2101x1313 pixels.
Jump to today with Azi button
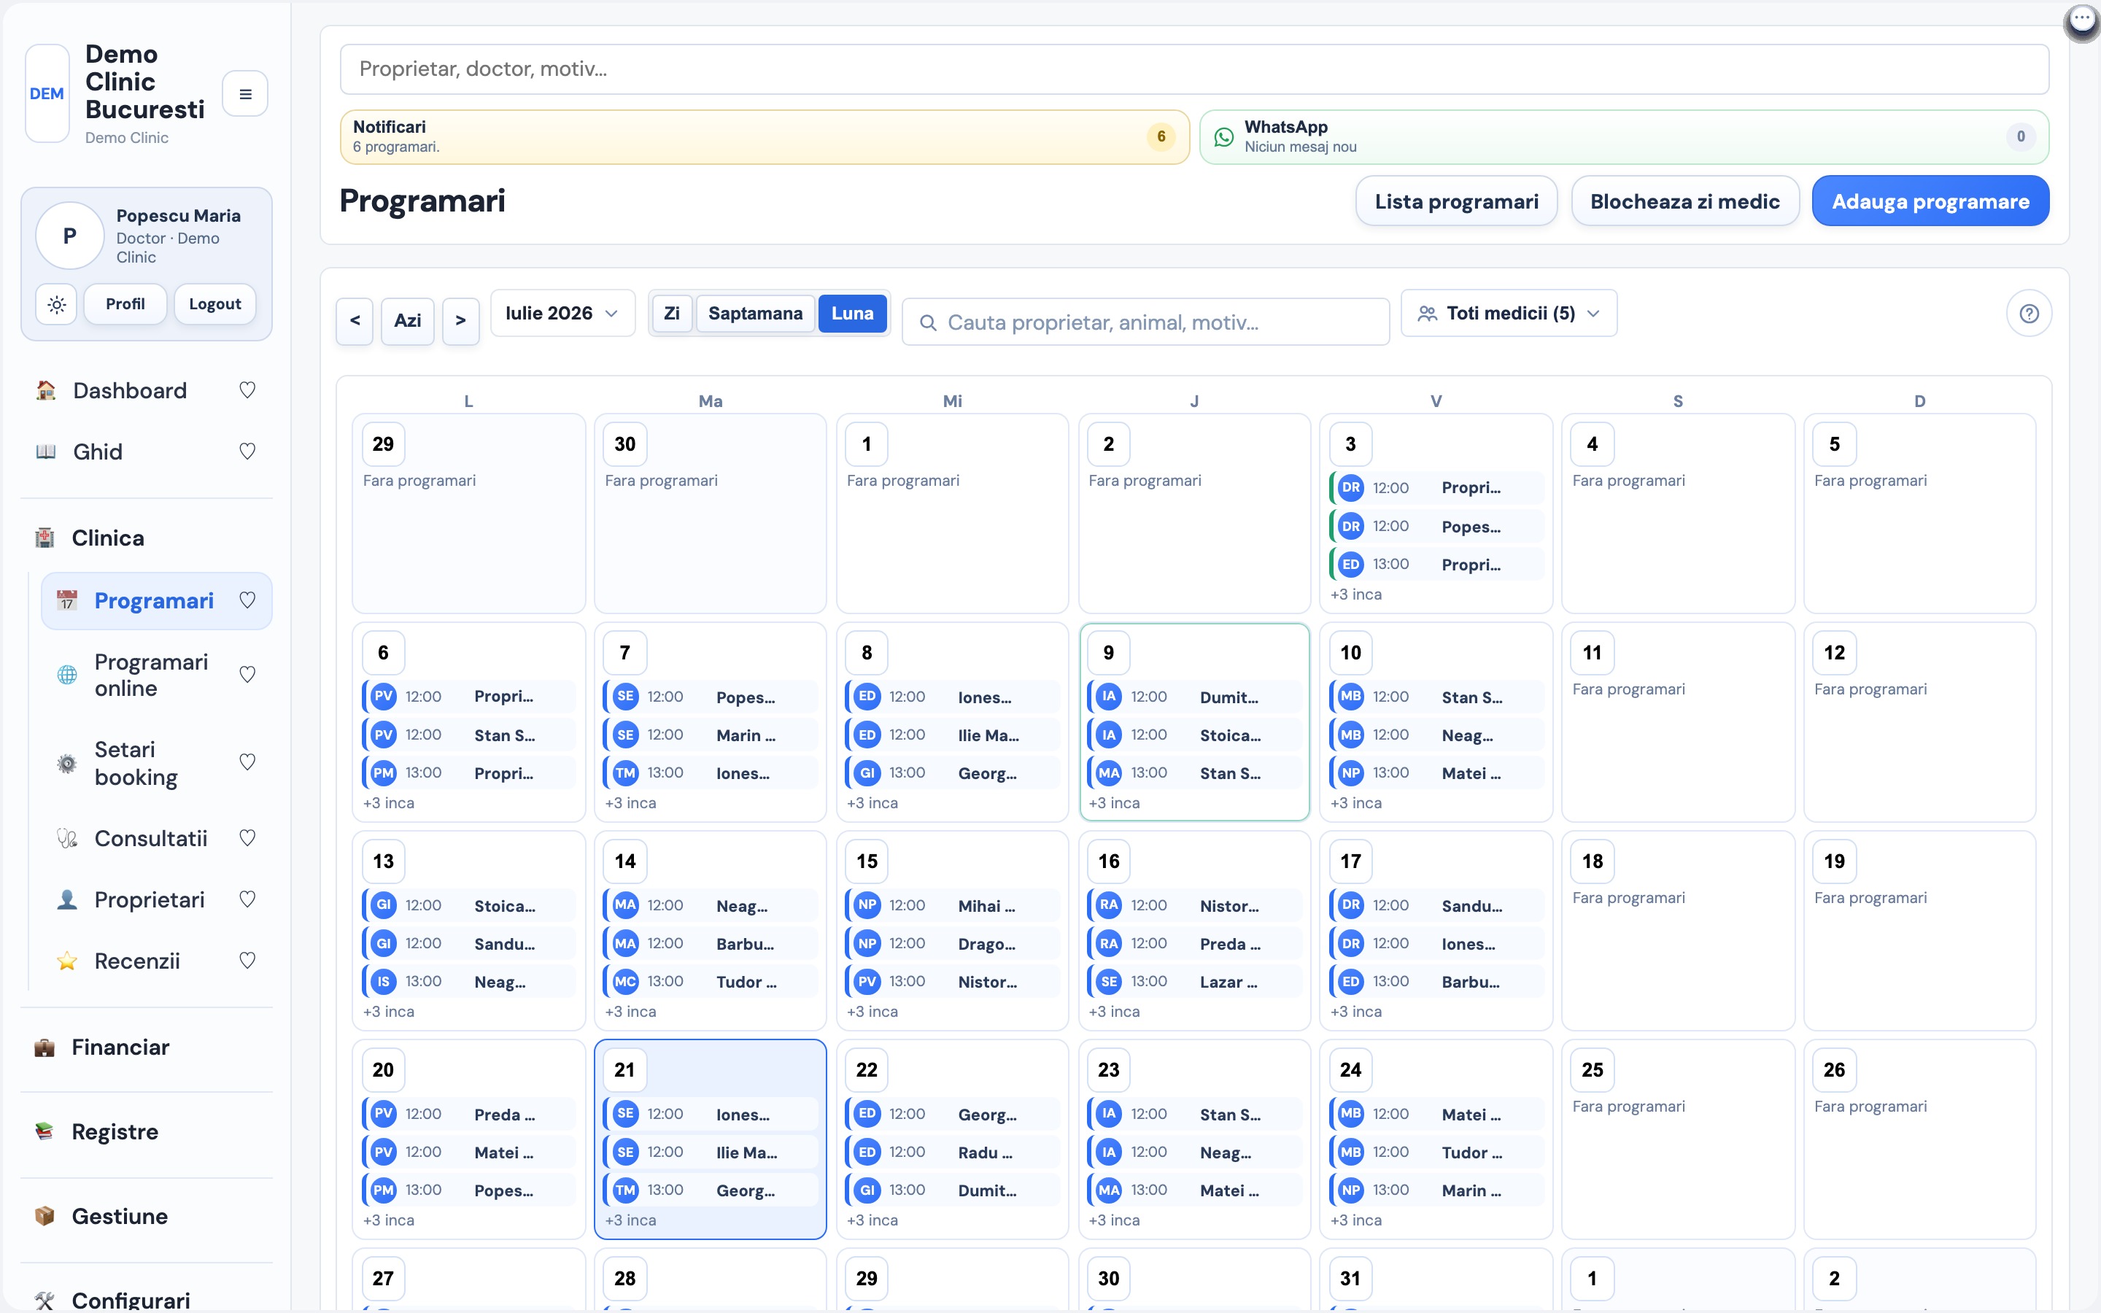click(408, 321)
